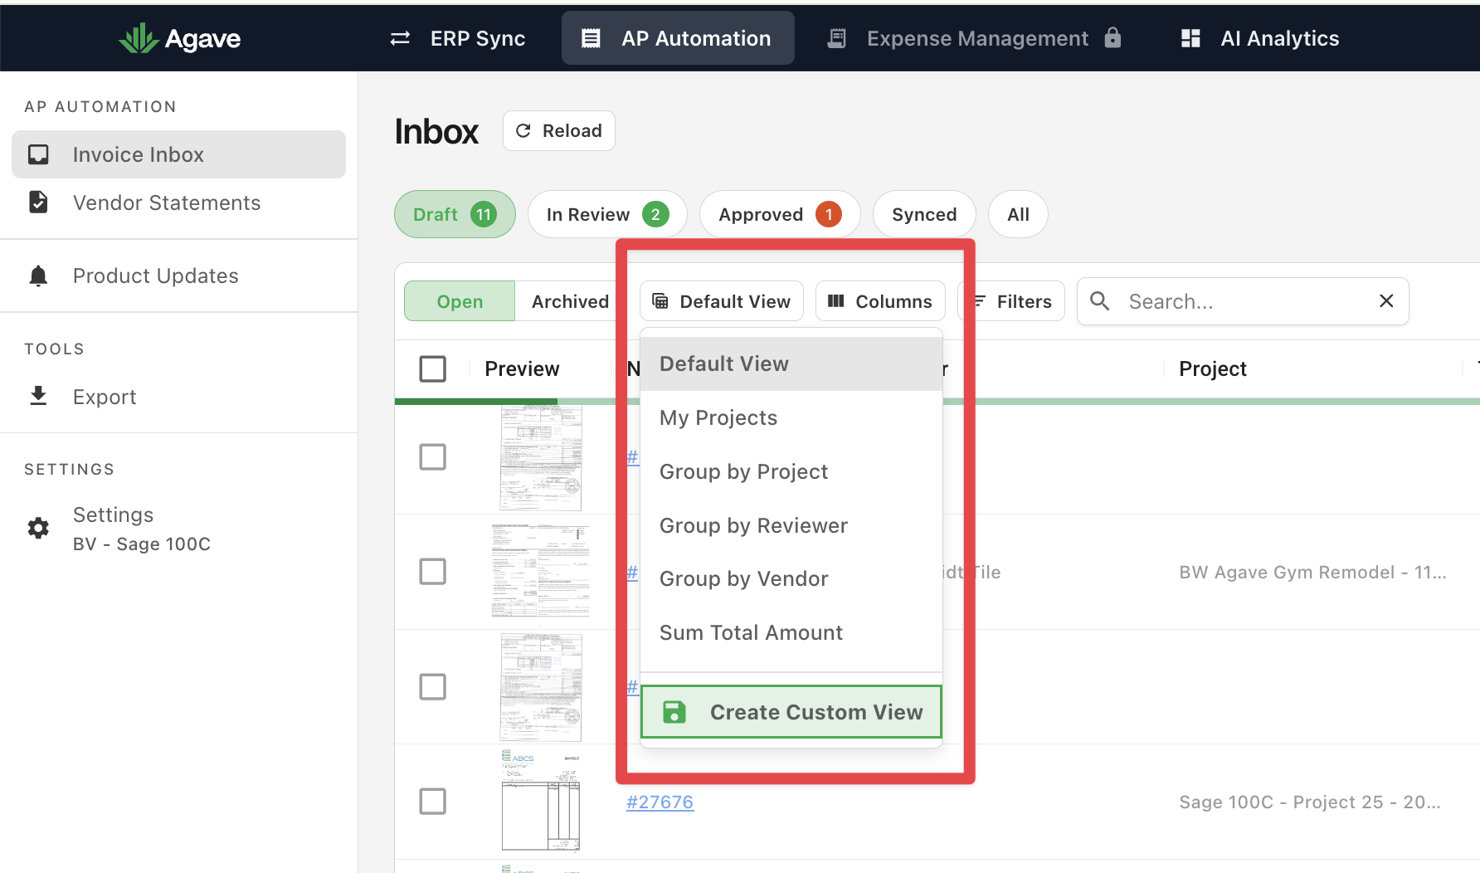
Task: Click Create Custom View button
Action: (791, 712)
